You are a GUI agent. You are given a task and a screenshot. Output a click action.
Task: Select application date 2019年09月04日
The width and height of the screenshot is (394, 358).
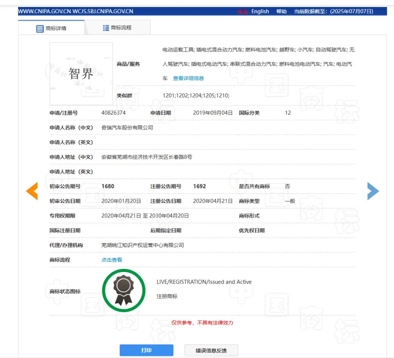click(213, 113)
